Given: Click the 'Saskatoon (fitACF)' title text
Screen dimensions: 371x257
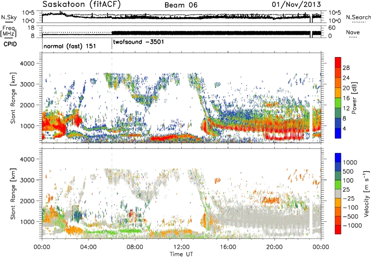Looking at the screenshot, I should tap(82, 5).
